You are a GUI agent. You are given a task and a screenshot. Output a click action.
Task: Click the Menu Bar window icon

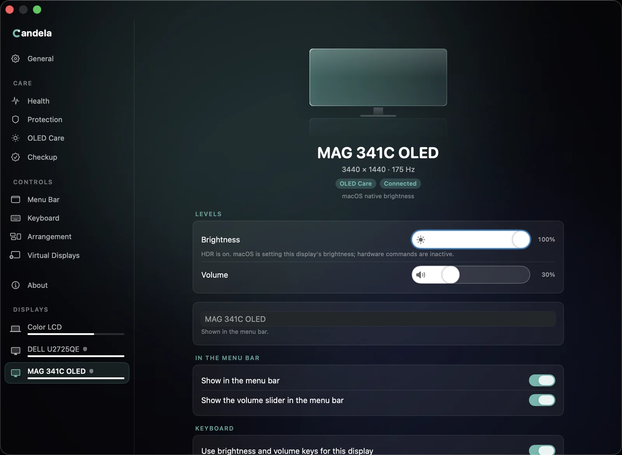pos(16,200)
